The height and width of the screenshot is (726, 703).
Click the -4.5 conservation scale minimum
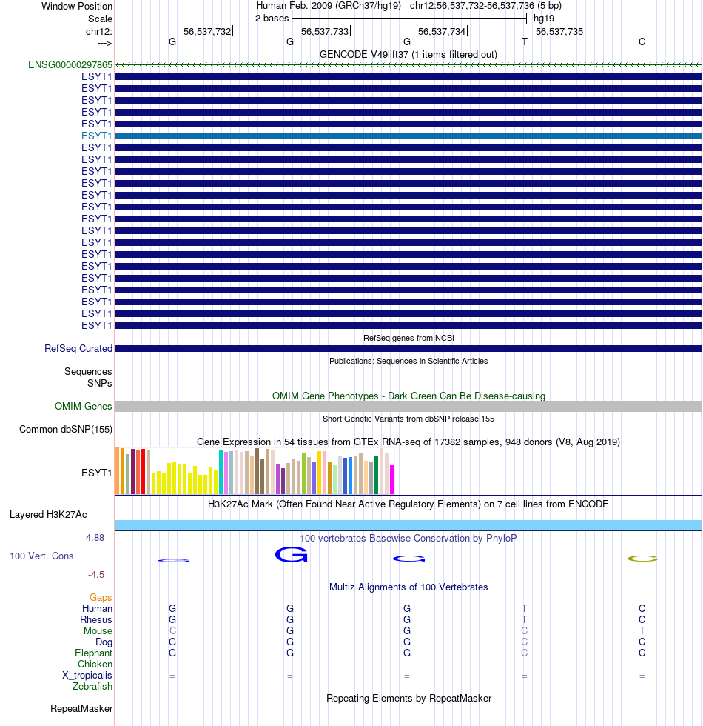(x=96, y=575)
